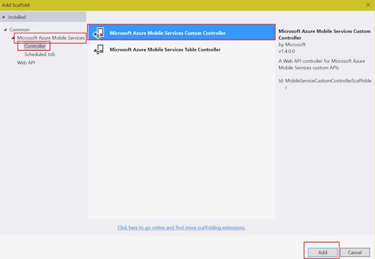Collapse the Installed section arrow
The width and height of the screenshot is (375, 259).
tap(3, 17)
